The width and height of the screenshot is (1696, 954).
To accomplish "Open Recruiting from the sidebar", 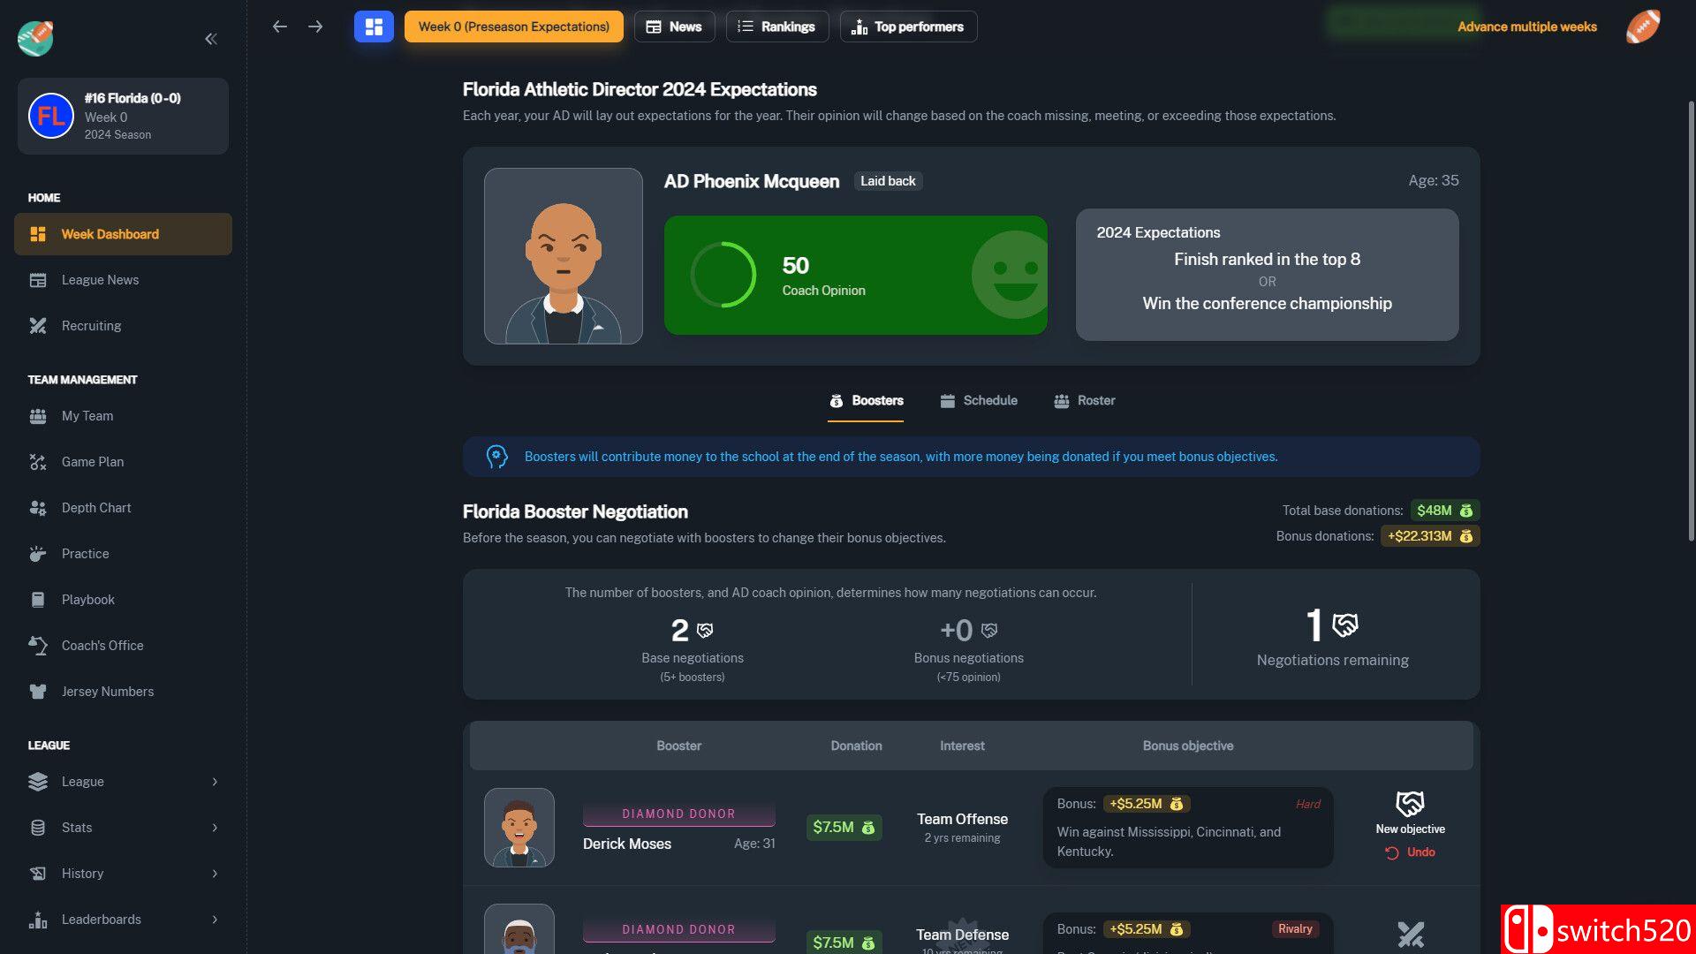I will [91, 326].
